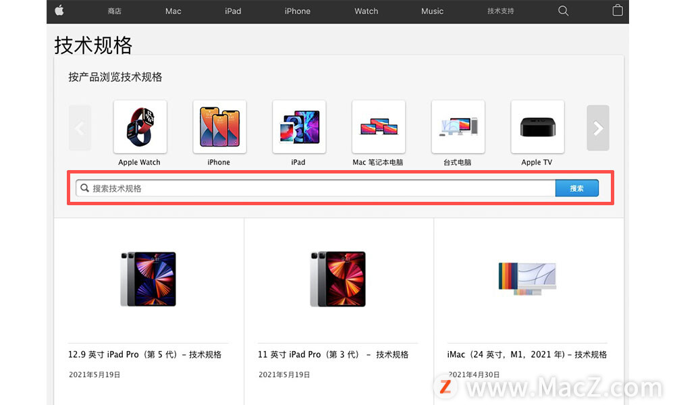Screen dimensions: 675x405
Task: Click the date 2021年4月30日
Action: click(x=474, y=375)
